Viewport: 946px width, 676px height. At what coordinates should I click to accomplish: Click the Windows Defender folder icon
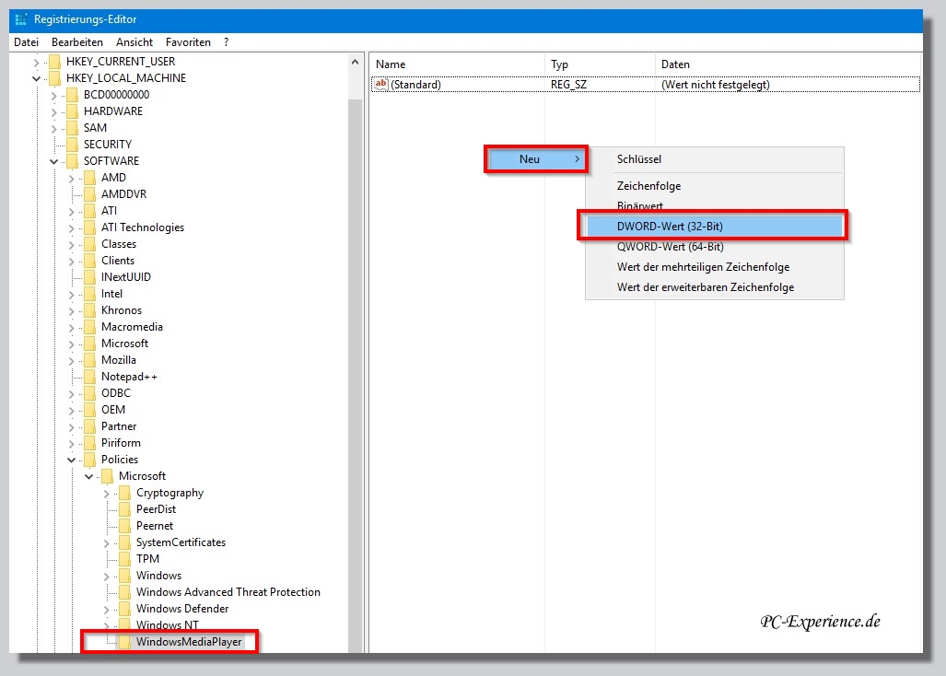(124, 609)
